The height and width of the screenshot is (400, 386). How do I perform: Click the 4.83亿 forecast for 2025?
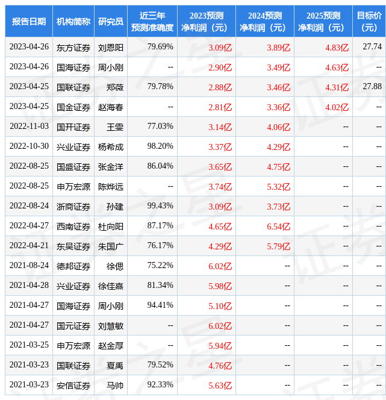tap(337, 47)
